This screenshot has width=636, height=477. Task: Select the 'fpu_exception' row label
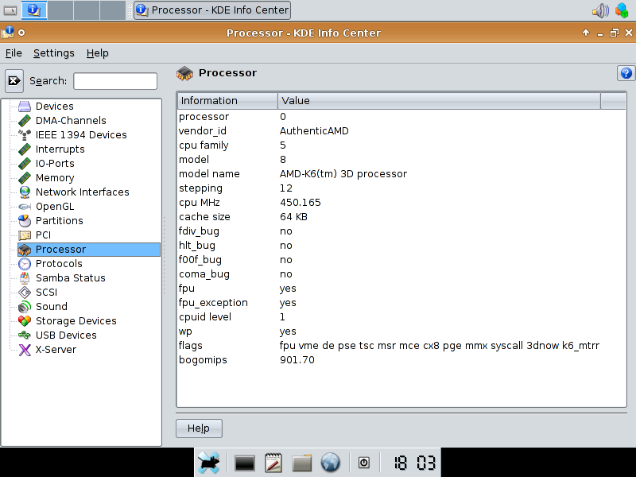point(213,303)
